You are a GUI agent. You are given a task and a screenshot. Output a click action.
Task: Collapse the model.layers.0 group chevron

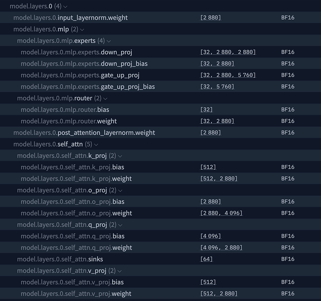coord(65,6)
